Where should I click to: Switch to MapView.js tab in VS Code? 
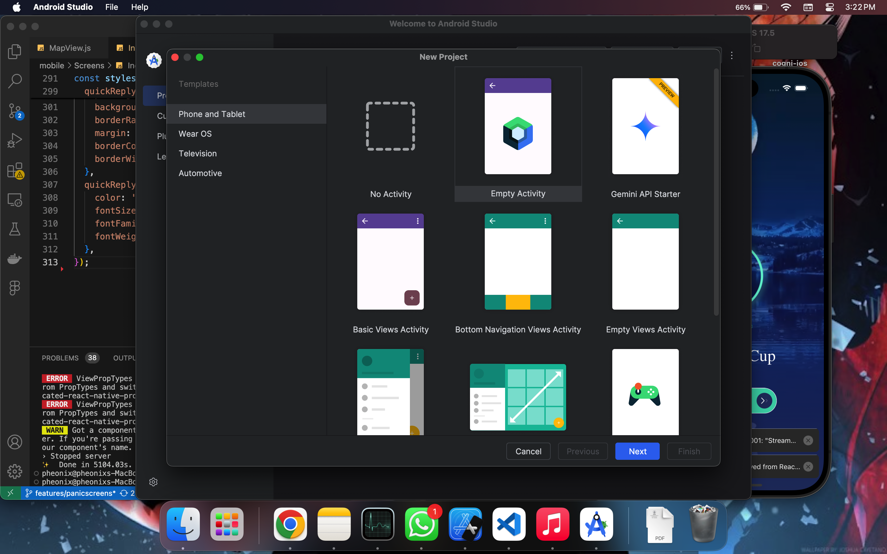[x=69, y=48]
